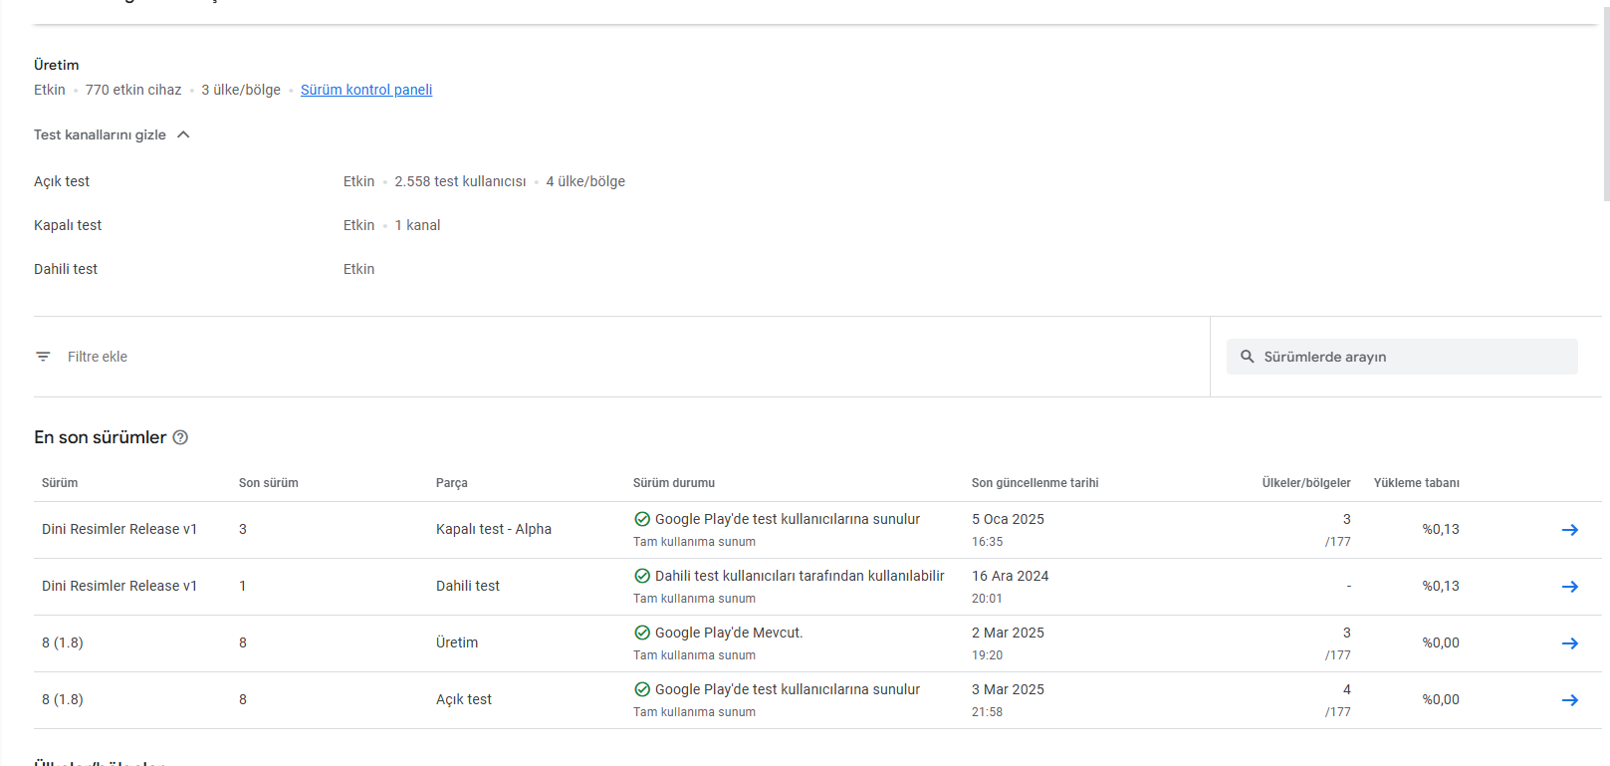Click green check icon in Kapalı test - Alpha row
Image resolution: width=1610 pixels, height=766 pixels.
pos(642,519)
